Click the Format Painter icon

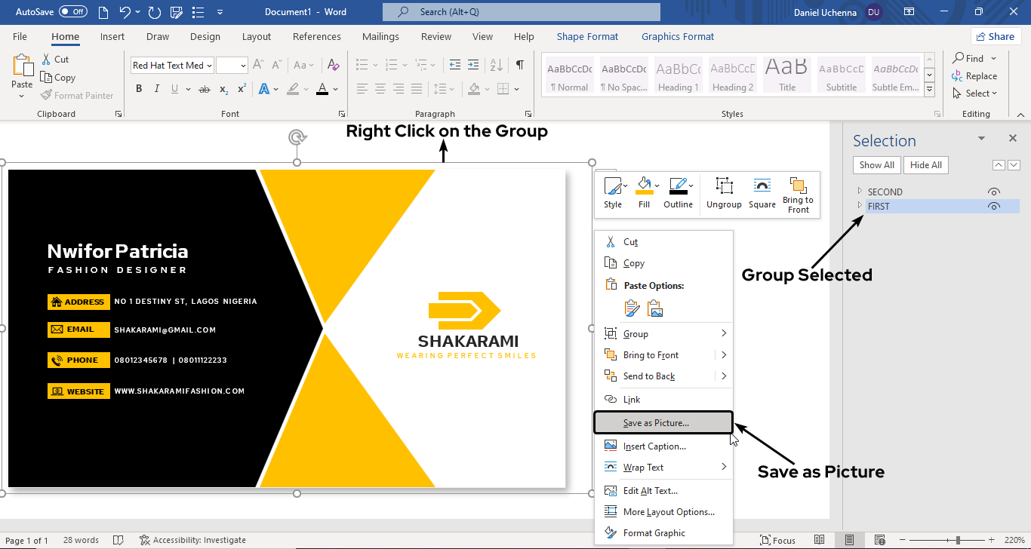pos(47,96)
